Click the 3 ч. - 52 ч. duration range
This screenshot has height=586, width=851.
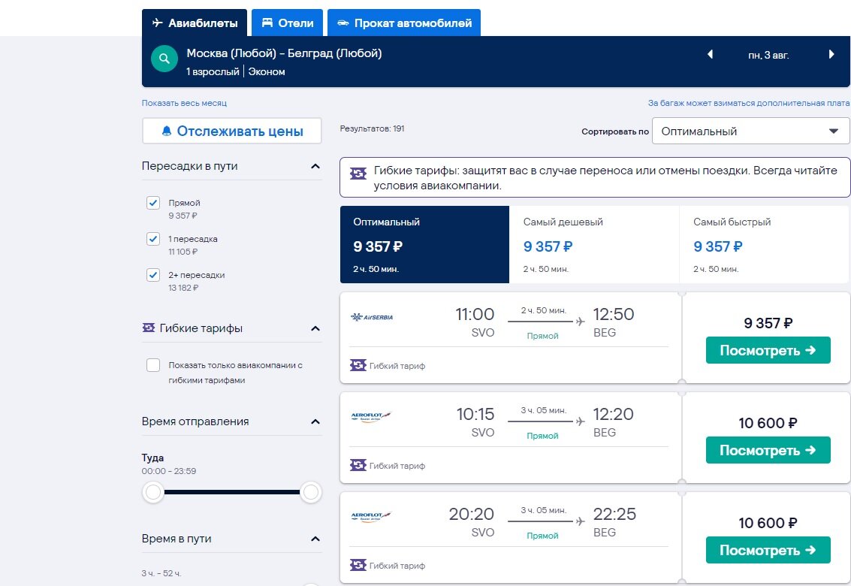(x=161, y=573)
